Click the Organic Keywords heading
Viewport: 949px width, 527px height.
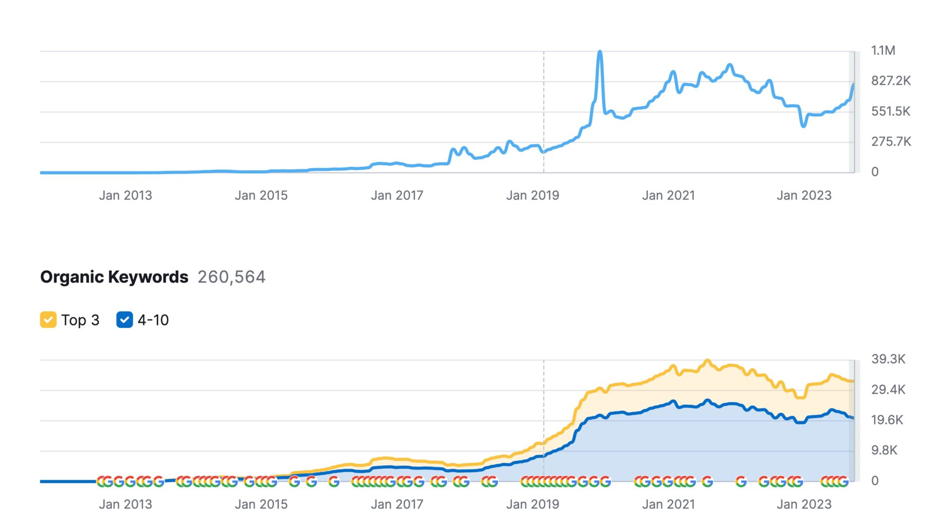coord(114,277)
